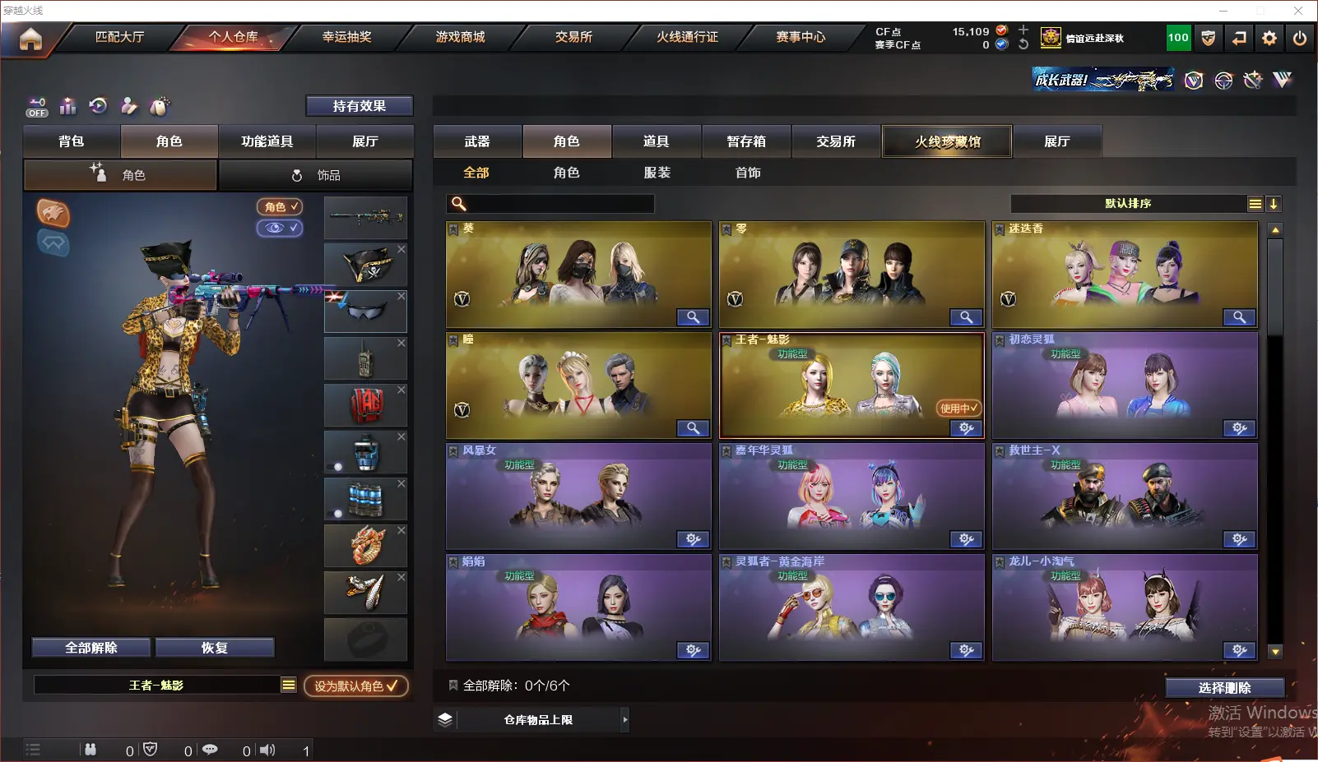Select the orange tiger team badge
Image resolution: width=1318 pixels, height=762 pixels.
coord(53,214)
